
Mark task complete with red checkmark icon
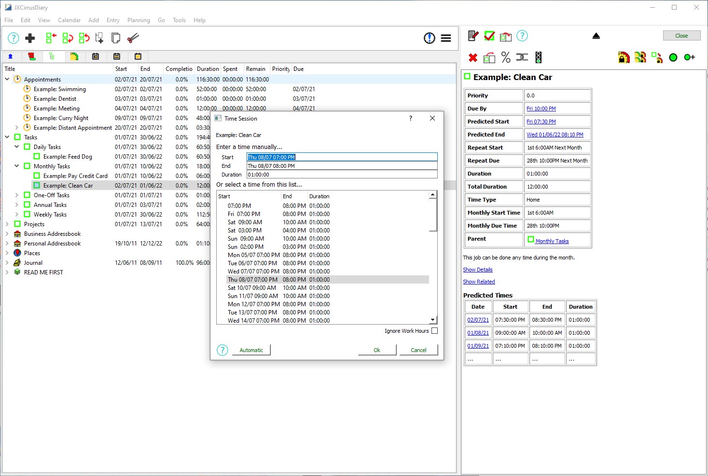click(x=489, y=36)
